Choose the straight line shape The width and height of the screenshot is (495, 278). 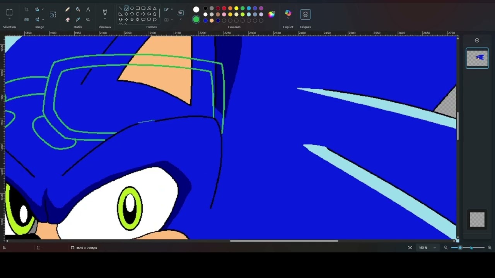click(121, 8)
